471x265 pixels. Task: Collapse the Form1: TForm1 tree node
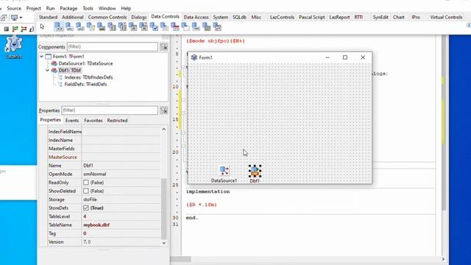[x=41, y=57]
